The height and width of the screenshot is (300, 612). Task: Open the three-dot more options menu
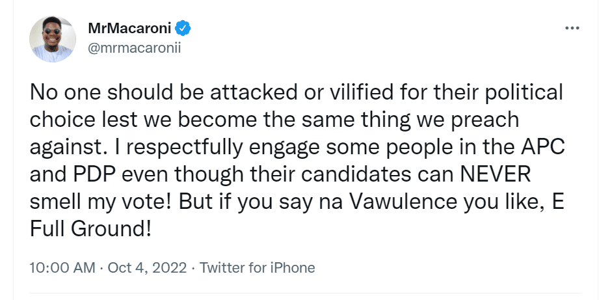click(572, 29)
